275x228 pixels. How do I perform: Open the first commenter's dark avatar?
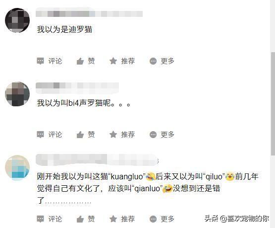(x=17, y=20)
